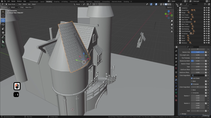The width and height of the screenshot is (211, 118).
Task: Open the viewport Object menu
Action: click(34, 4)
